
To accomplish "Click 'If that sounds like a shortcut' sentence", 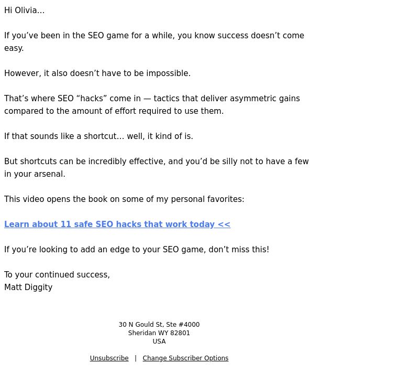I will click(x=98, y=136).
